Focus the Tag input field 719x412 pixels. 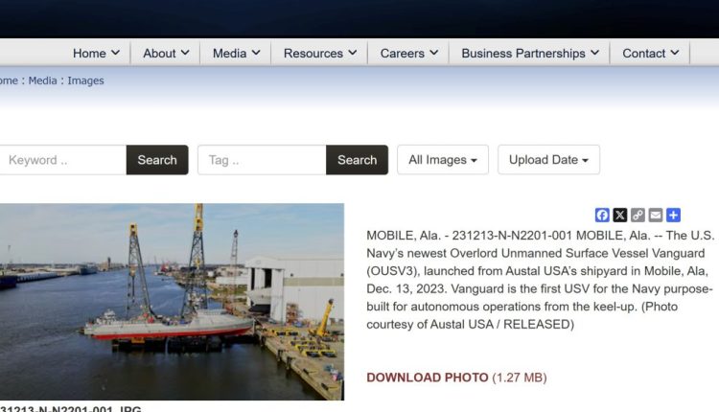tap(262, 160)
